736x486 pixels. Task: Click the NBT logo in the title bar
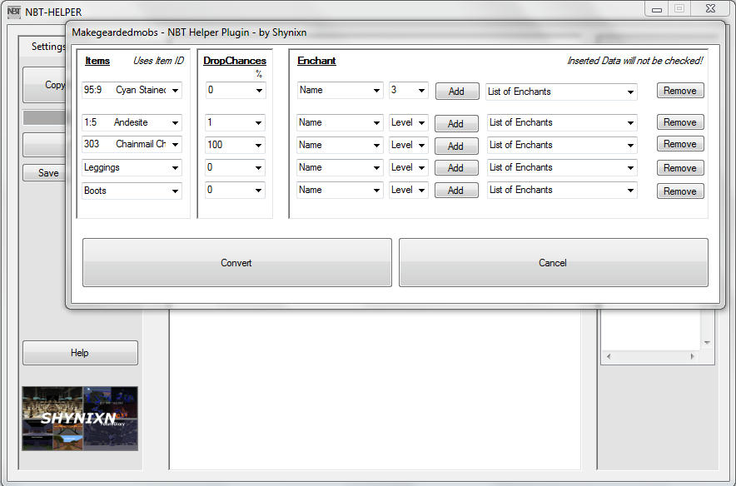click(x=12, y=12)
